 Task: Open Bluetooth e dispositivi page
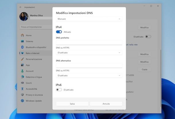point(36,47)
